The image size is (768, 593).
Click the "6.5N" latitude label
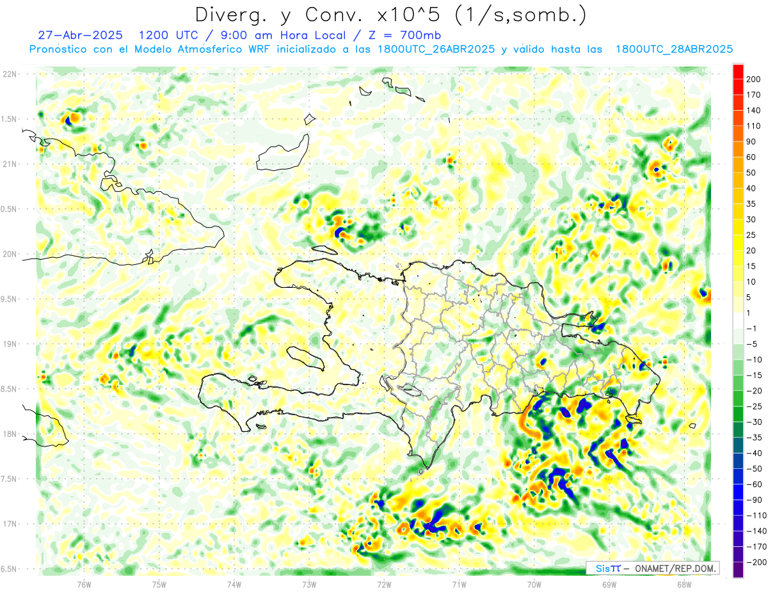(x=9, y=569)
